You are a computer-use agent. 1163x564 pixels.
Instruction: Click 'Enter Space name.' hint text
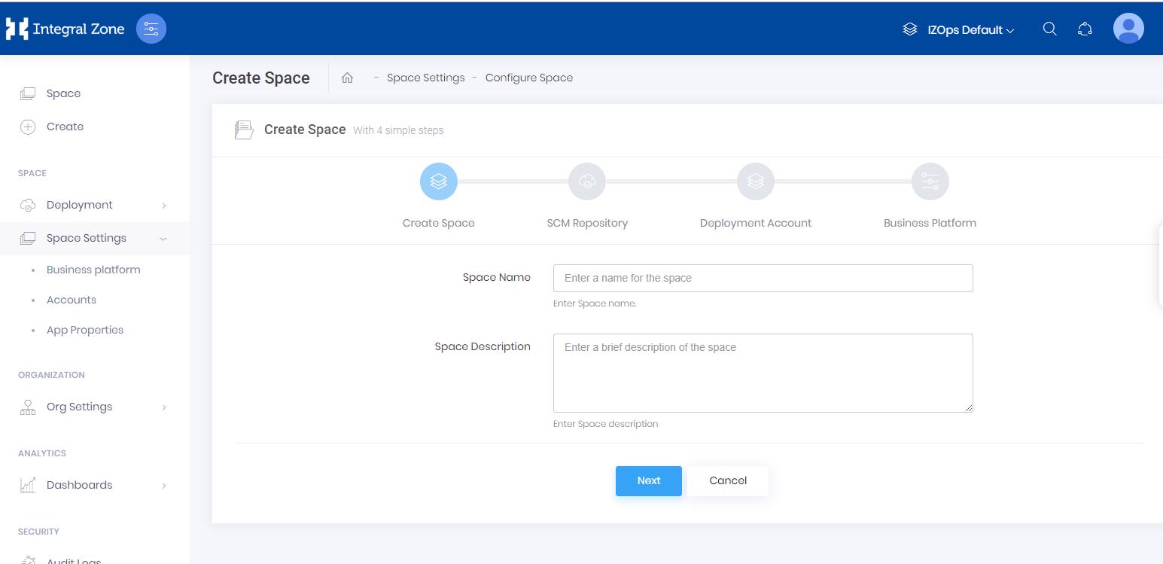coord(595,303)
